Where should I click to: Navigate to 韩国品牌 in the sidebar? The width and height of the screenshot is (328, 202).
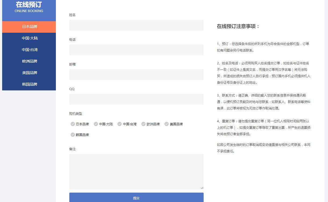click(29, 85)
